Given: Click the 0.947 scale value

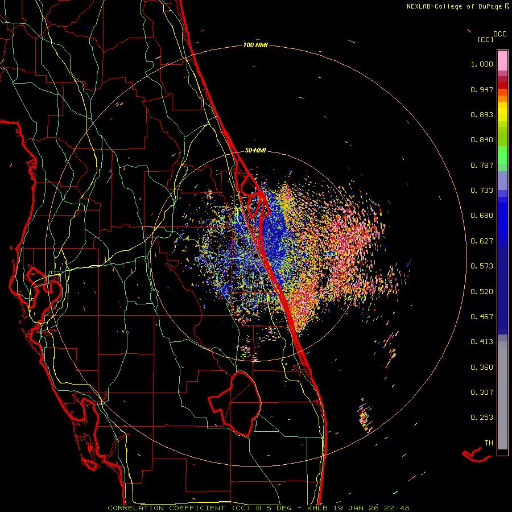Looking at the screenshot, I should click(482, 90).
